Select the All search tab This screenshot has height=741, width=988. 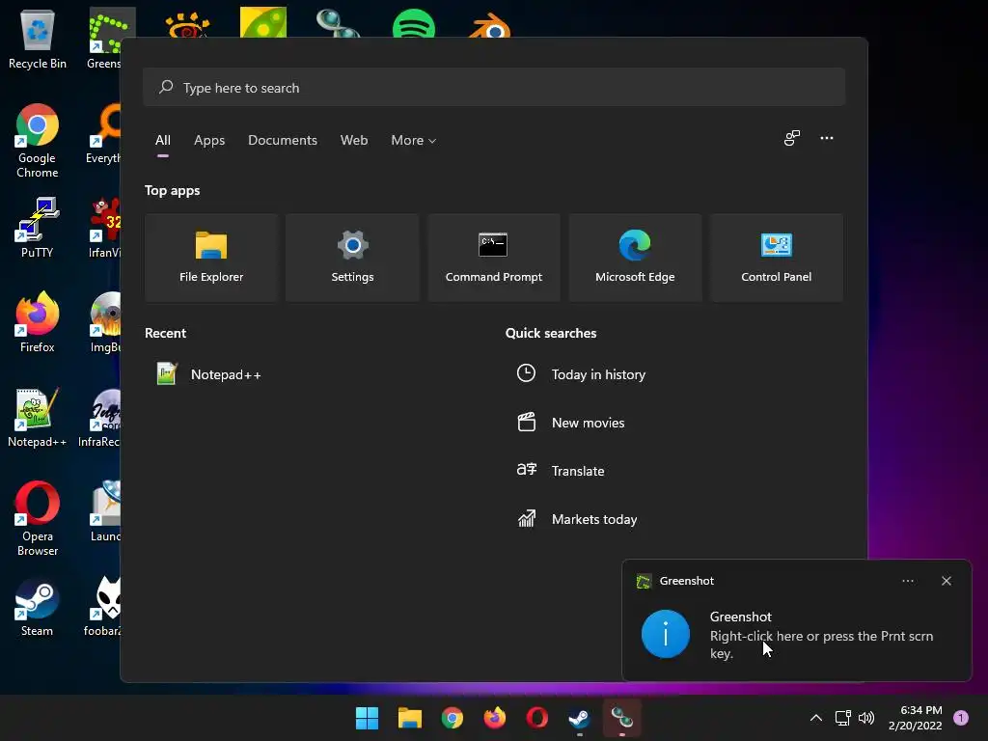(x=162, y=141)
